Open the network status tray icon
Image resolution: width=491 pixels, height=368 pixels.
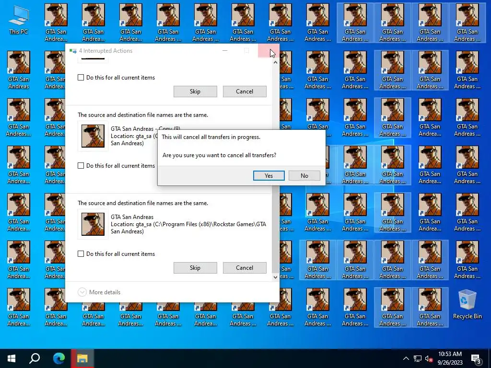[418, 358]
